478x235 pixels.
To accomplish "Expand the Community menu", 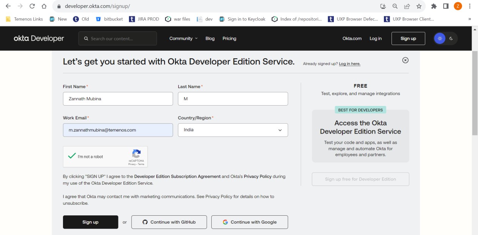I will (x=183, y=39).
